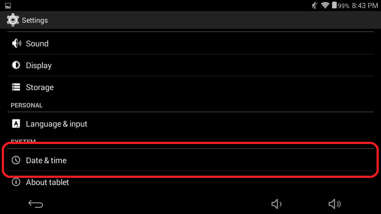Tap the 8:43 PM clock in status bar
The width and height of the screenshot is (381, 214).
click(365, 6)
